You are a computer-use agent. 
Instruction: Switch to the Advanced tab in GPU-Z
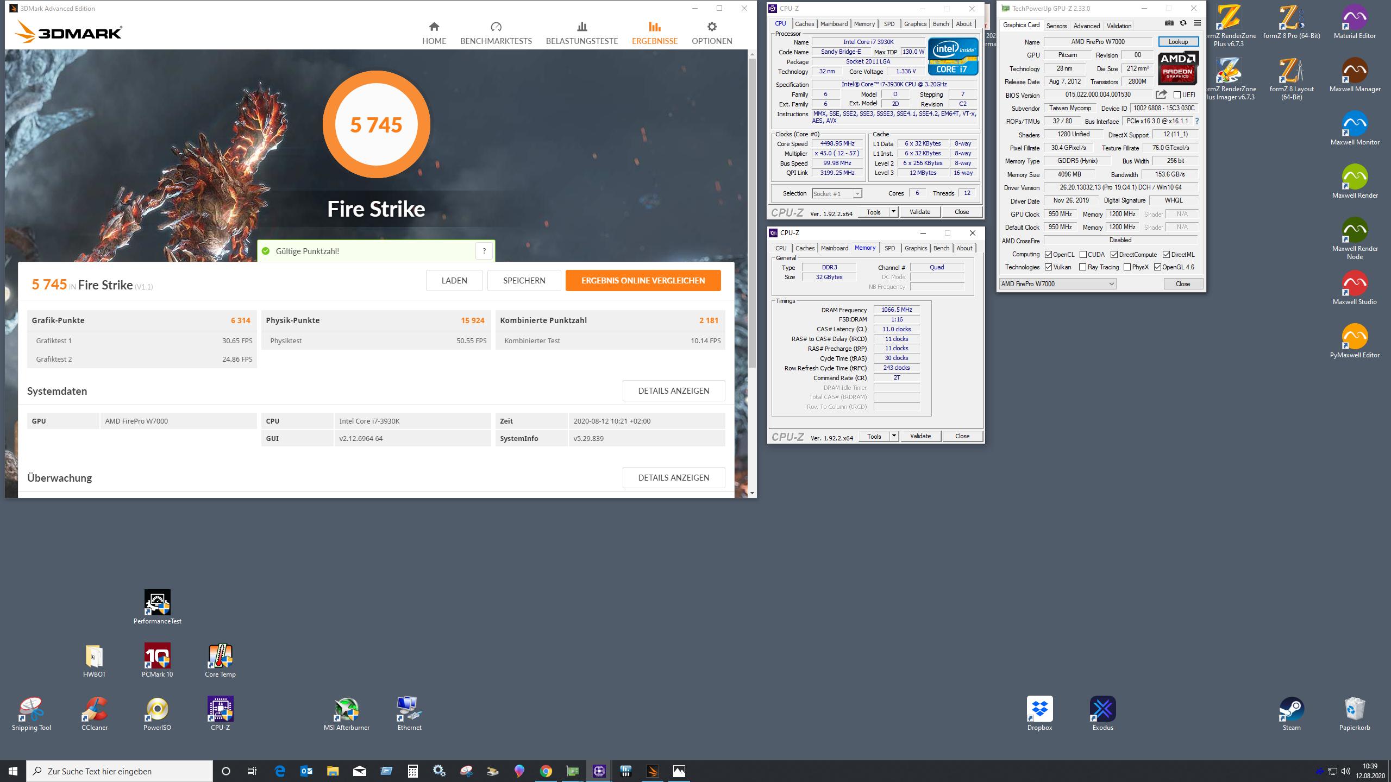pyautogui.click(x=1086, y=26)
